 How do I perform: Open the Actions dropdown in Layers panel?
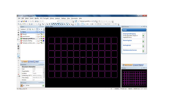click(x=23, y=29)
